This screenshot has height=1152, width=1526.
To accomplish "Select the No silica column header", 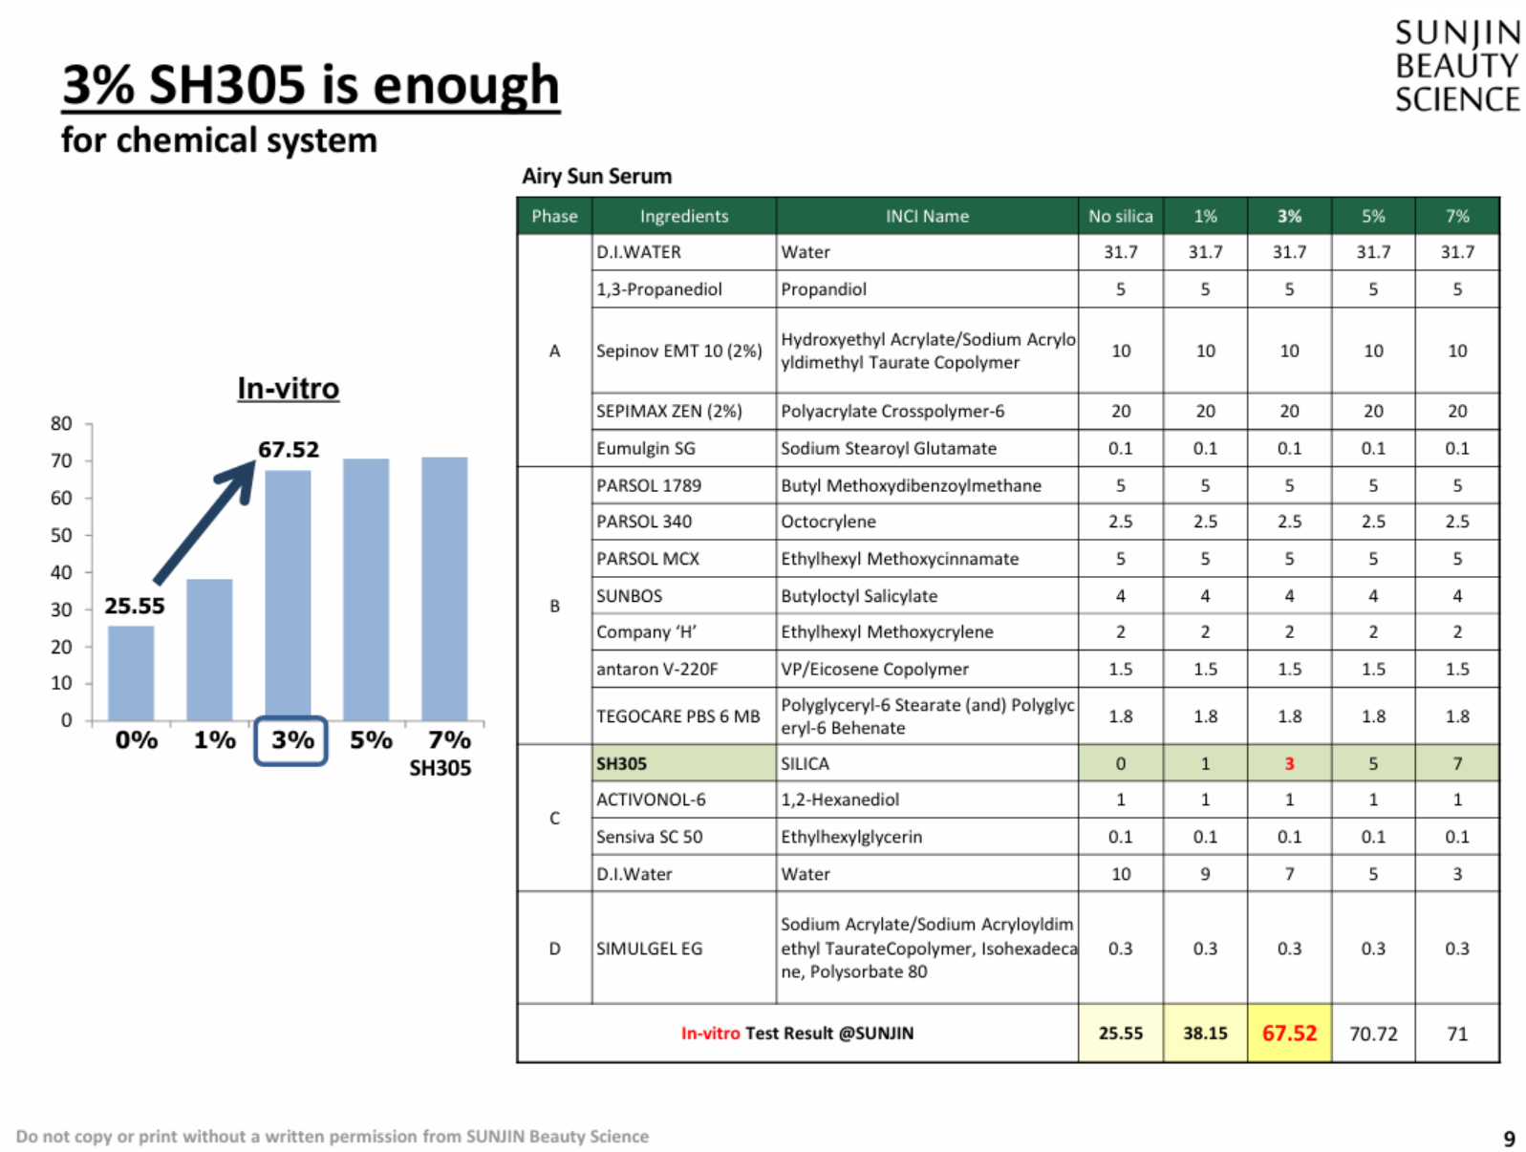I will [1120, 216].
